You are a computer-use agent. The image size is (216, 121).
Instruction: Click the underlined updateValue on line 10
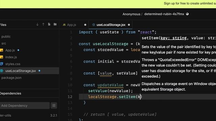click(110, 85)
